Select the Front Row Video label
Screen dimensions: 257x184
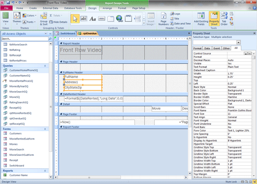point(81,50)
